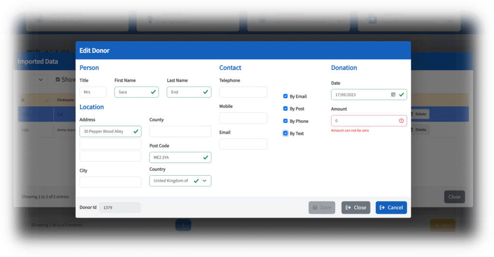Click the Post Code field with ME2 2YA
494x257 pixels.
point(180,157)
